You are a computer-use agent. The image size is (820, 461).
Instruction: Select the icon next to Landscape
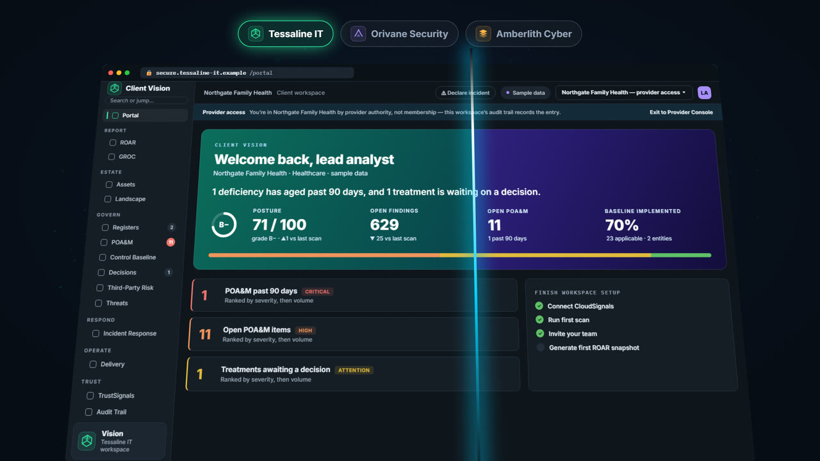point(108,199)
